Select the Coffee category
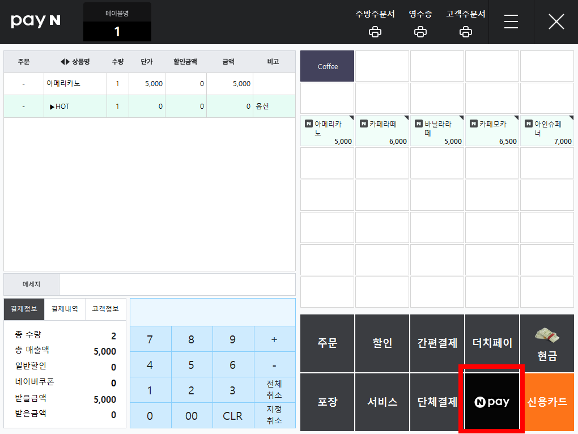The height and width of the screenshot is (434, 578). pos(328,66)
